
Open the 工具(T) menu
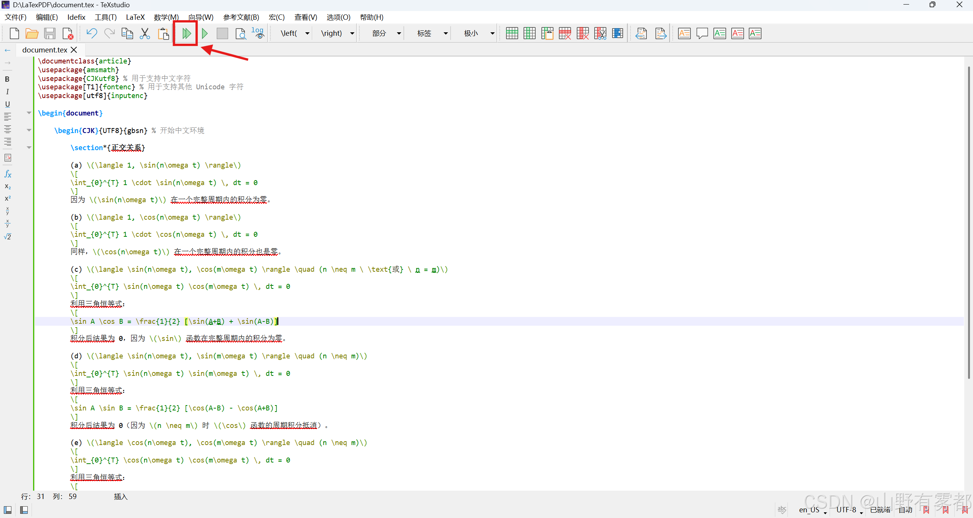[105, 17]
